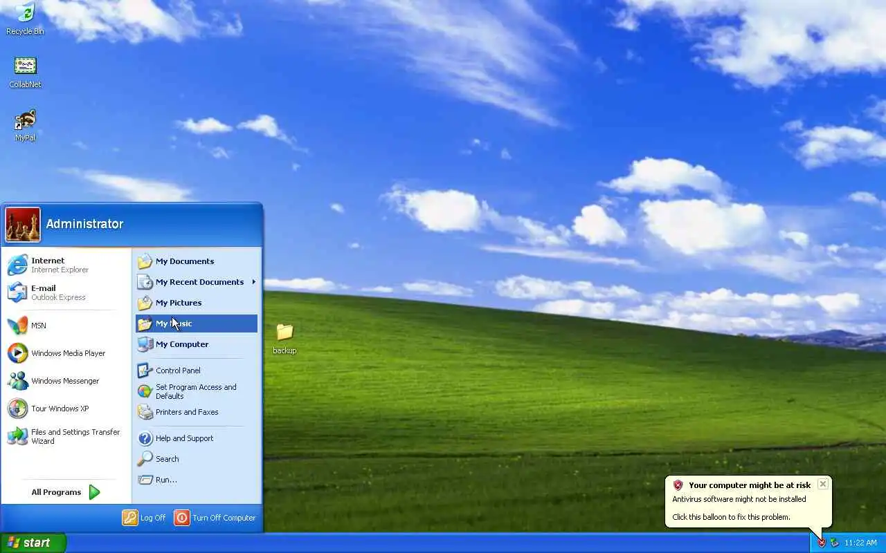Open Set Program Access and Defaults
Image resolution: width=886 pixels, height=553 pixels.
197,391
